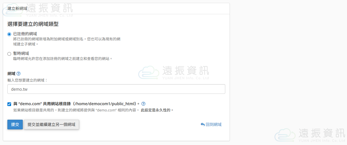Click the 輸入您想要建立的網域 hint text
Viewport: 347px width, 145px height.
28,80
